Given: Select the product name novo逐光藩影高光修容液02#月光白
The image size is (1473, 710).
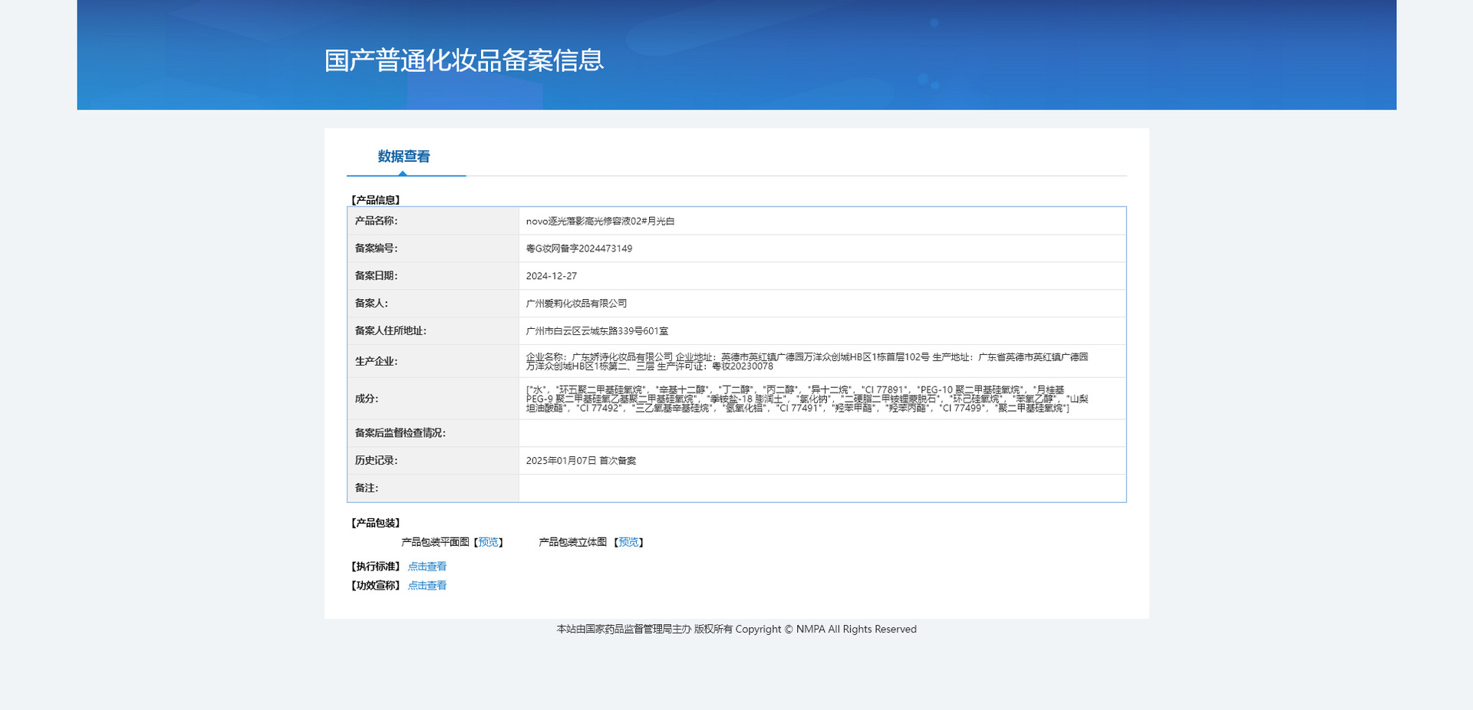Looking at the screenshot, I should coord(600,221).
